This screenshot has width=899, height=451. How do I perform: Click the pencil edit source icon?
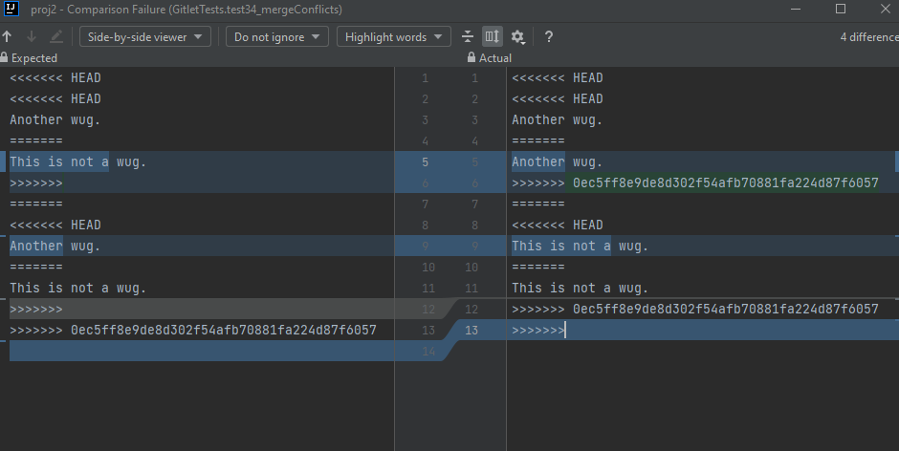click(x=56, y=36)
